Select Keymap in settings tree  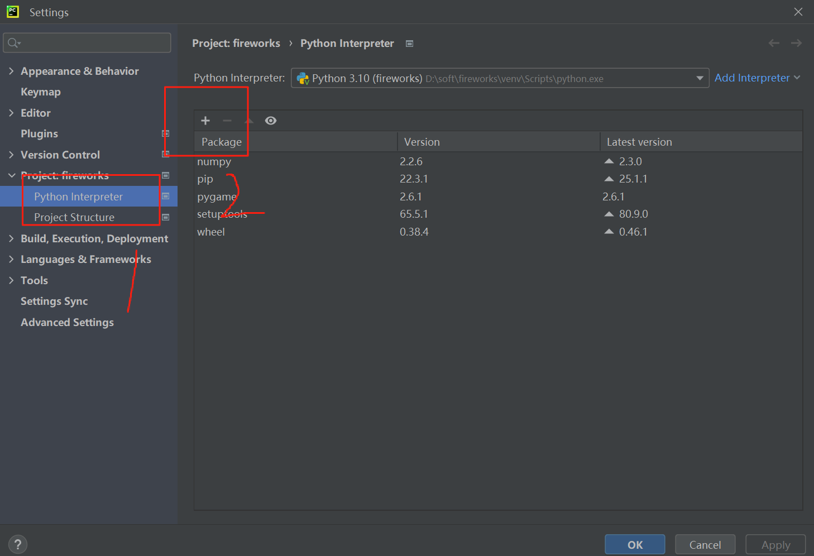(41, 92)
